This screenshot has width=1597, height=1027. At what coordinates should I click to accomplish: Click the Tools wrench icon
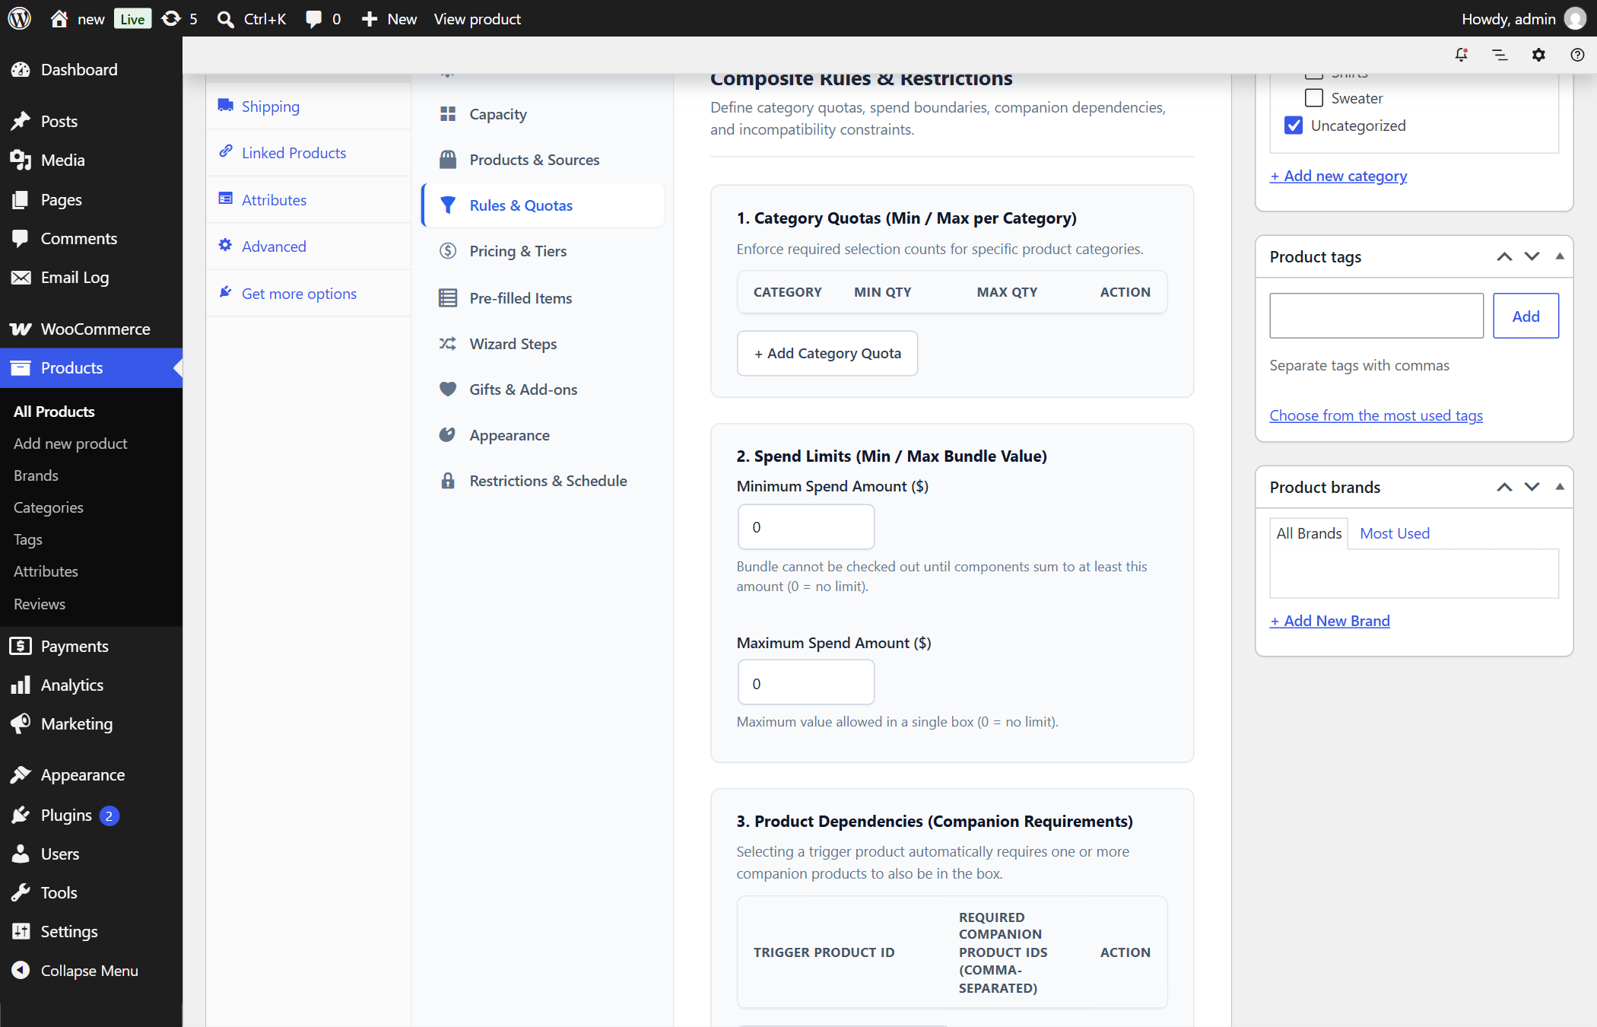(21, 892)
